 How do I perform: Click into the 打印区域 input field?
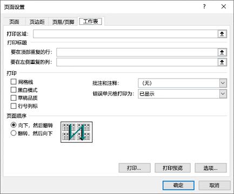tap(125, 34)
